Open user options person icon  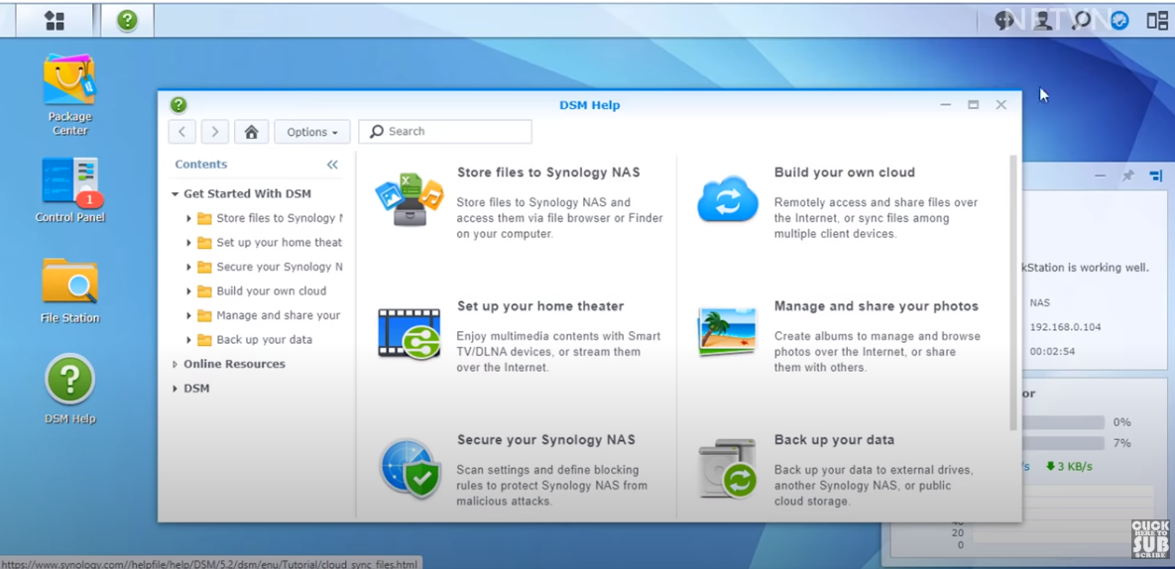click(1042, 20)
